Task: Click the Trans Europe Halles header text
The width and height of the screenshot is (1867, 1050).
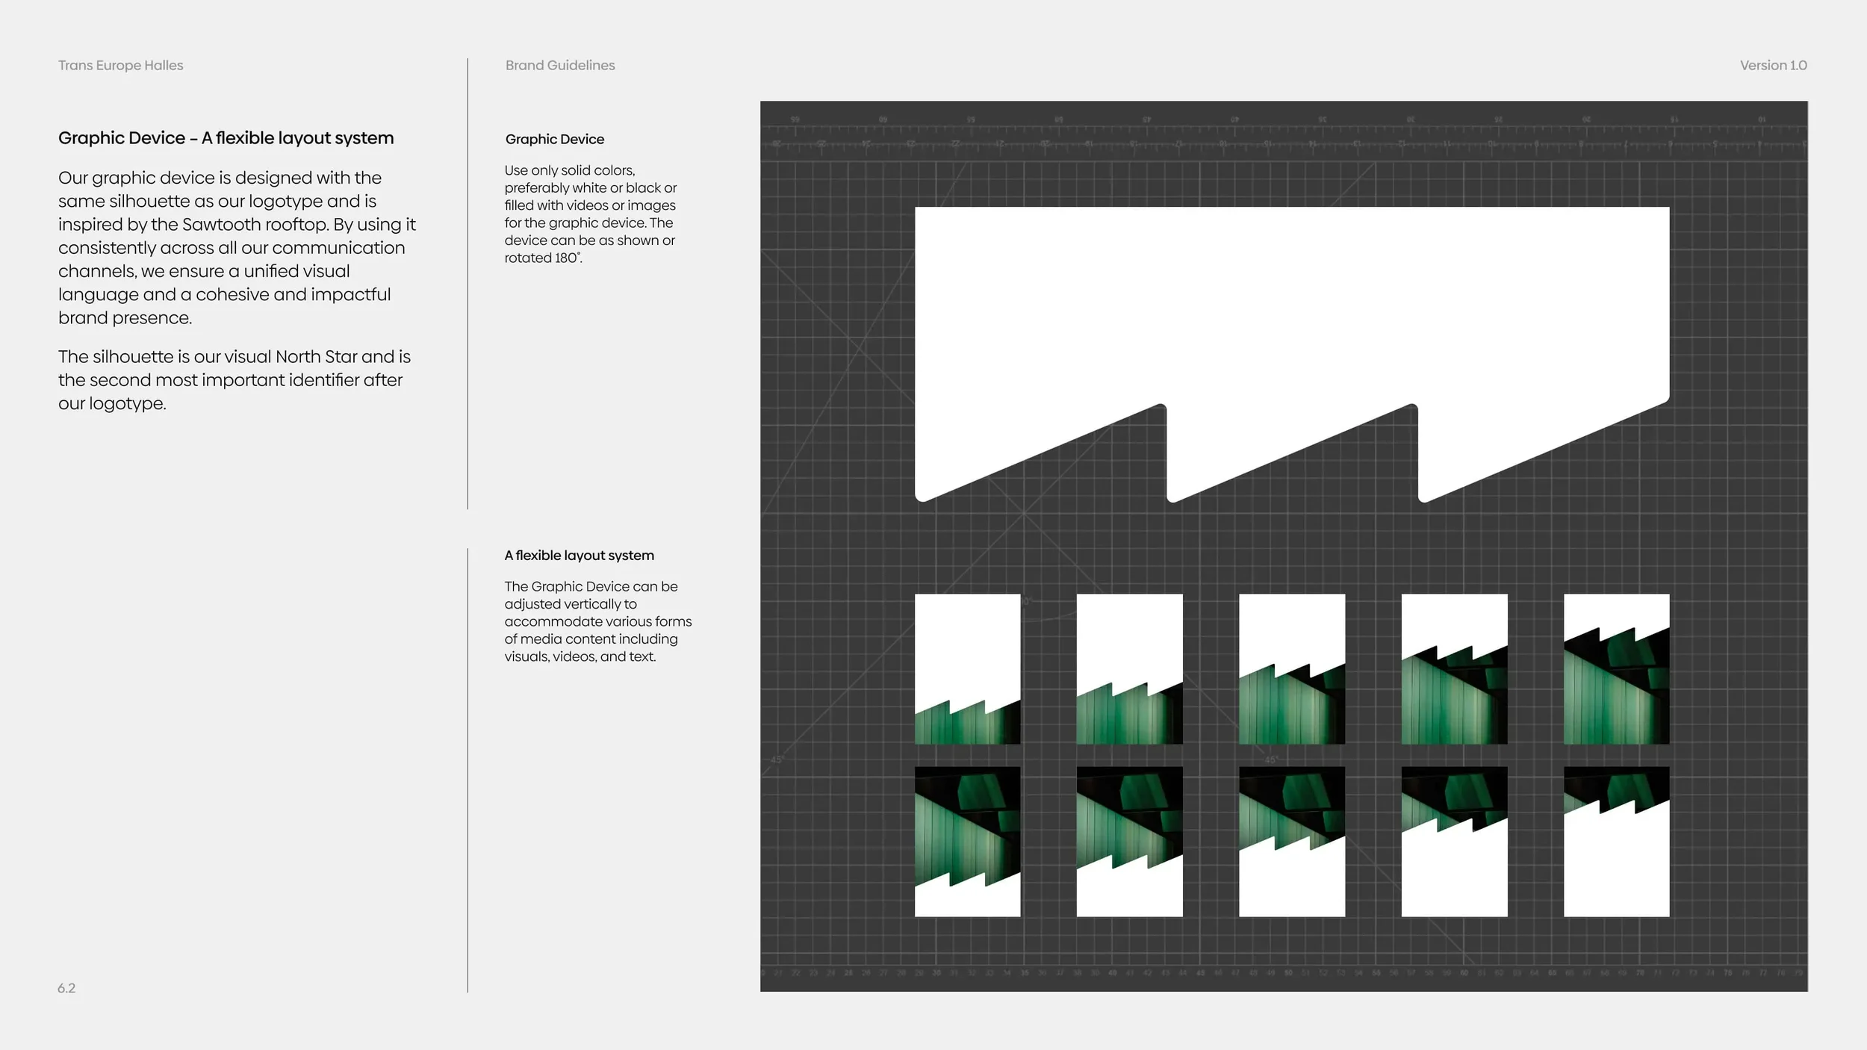Action: coord(120,66)
